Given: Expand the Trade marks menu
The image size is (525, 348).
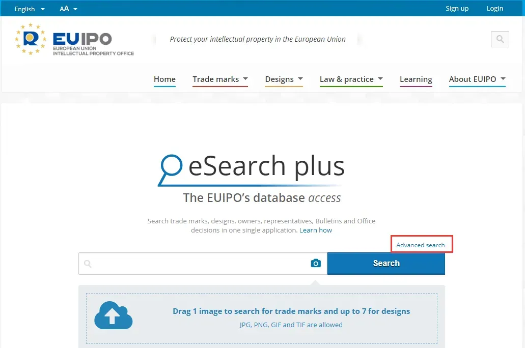Looking at the screenshot, I should tap(220, 79).
